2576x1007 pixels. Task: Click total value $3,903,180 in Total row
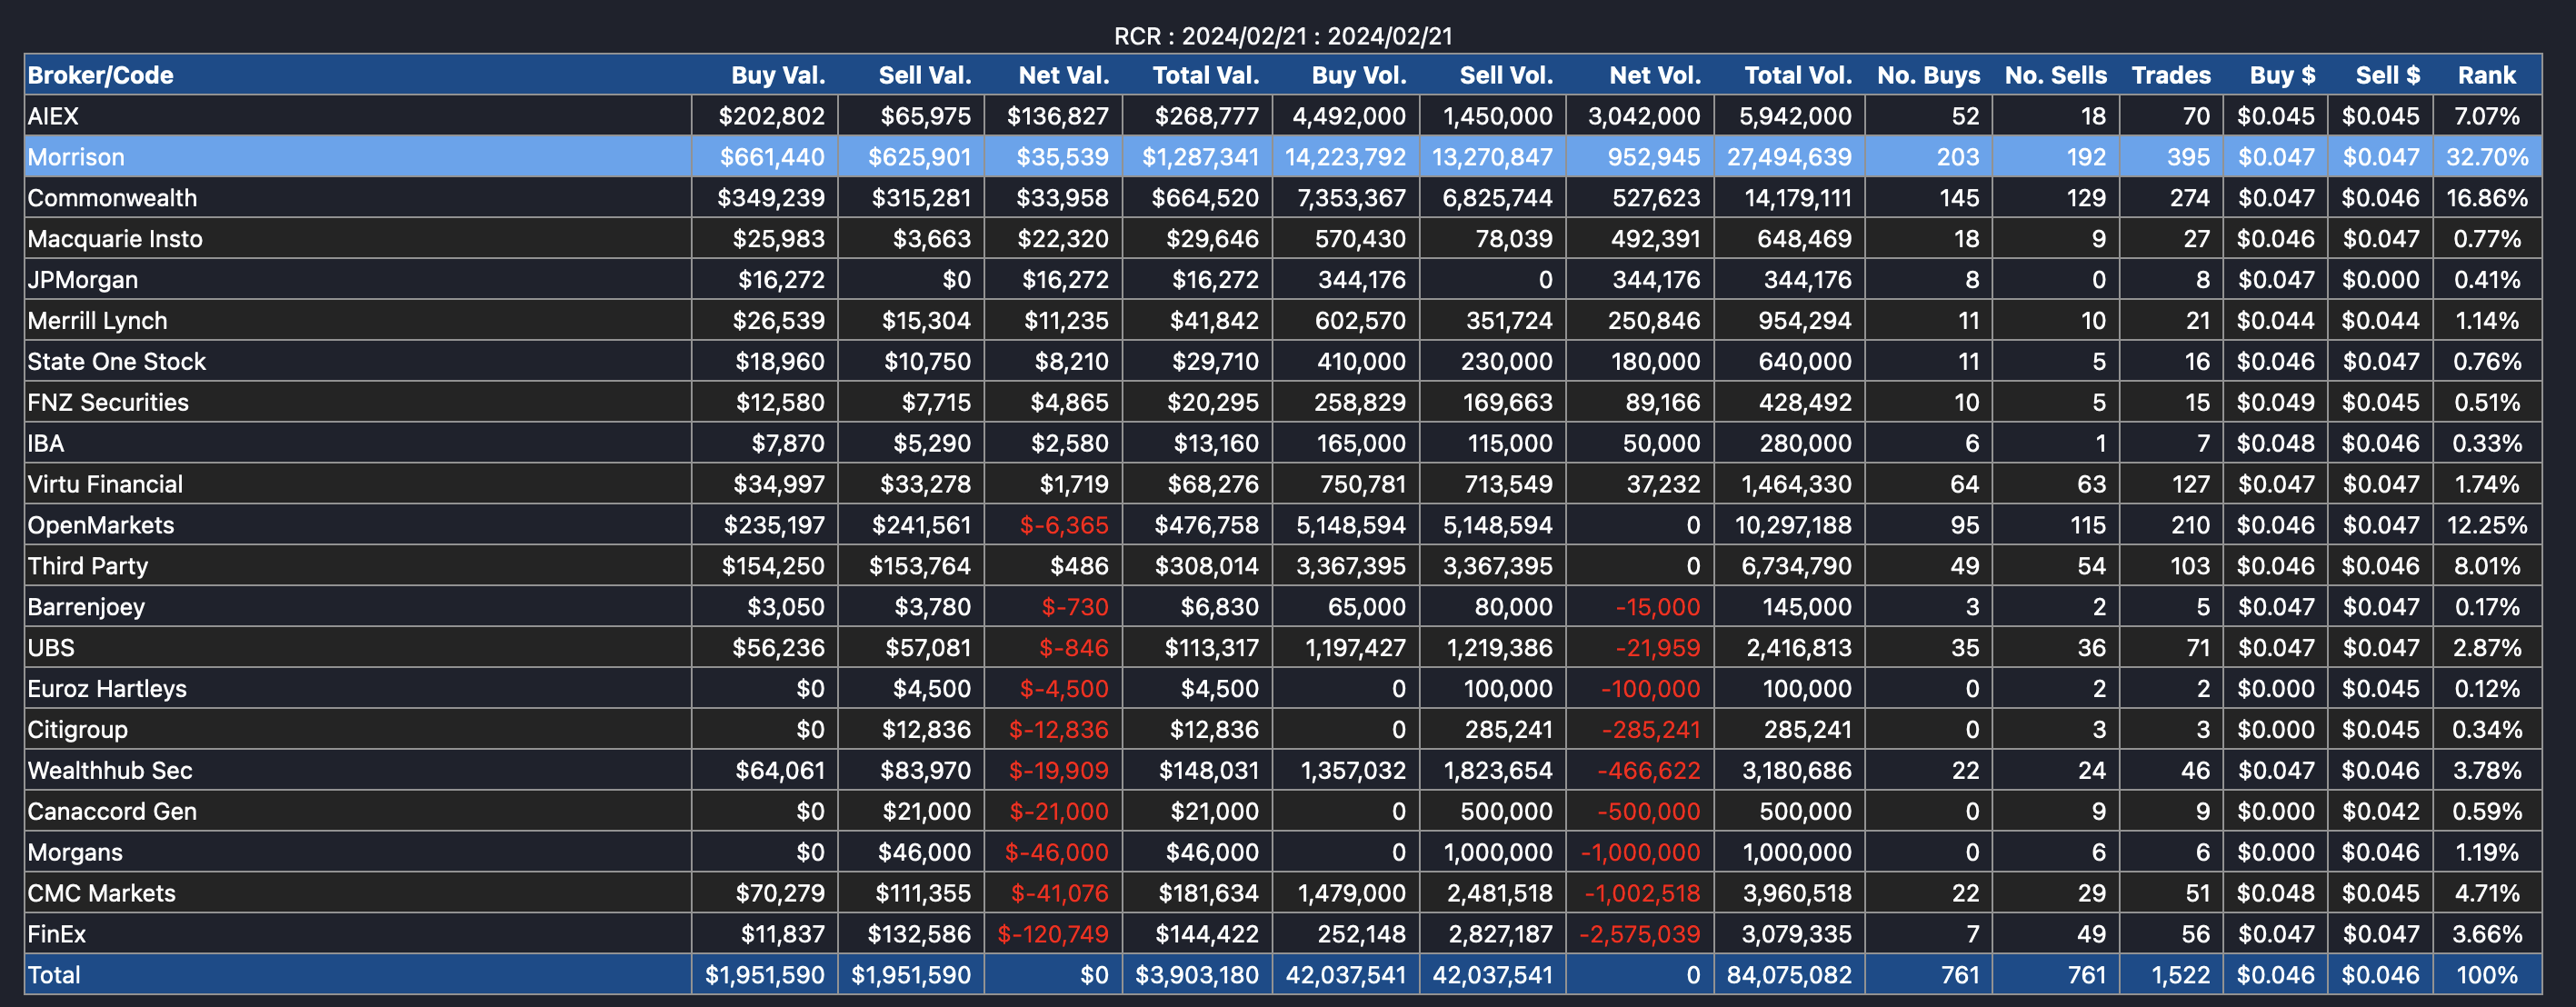click(x=1196, y=976)
